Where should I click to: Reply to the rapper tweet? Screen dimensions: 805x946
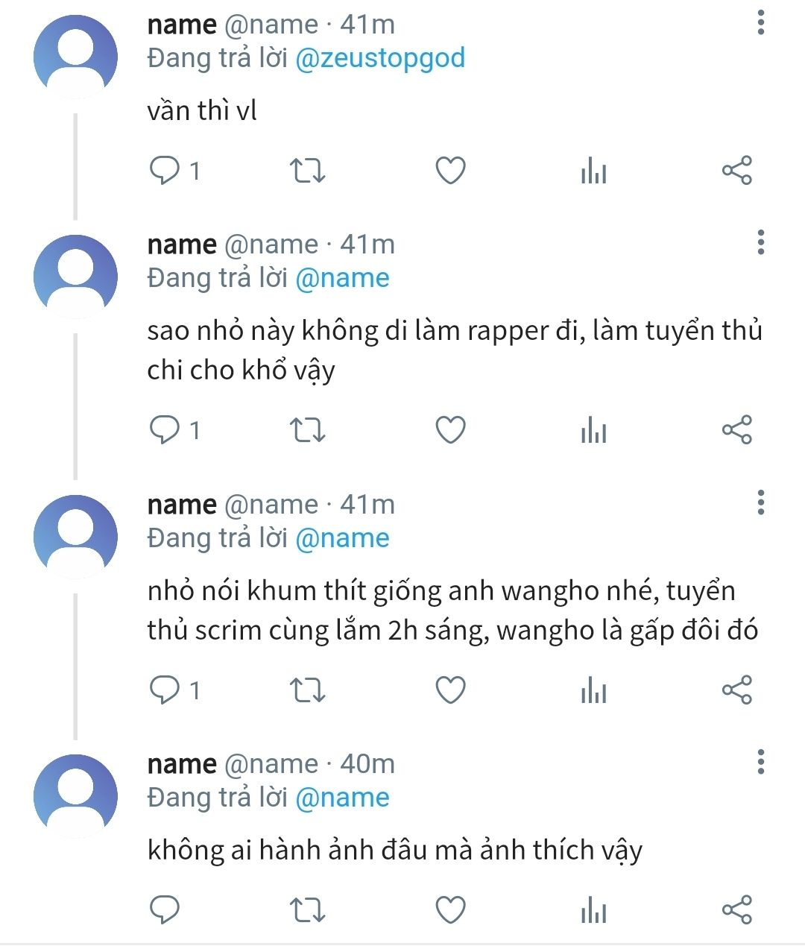(x=165, y=430)
